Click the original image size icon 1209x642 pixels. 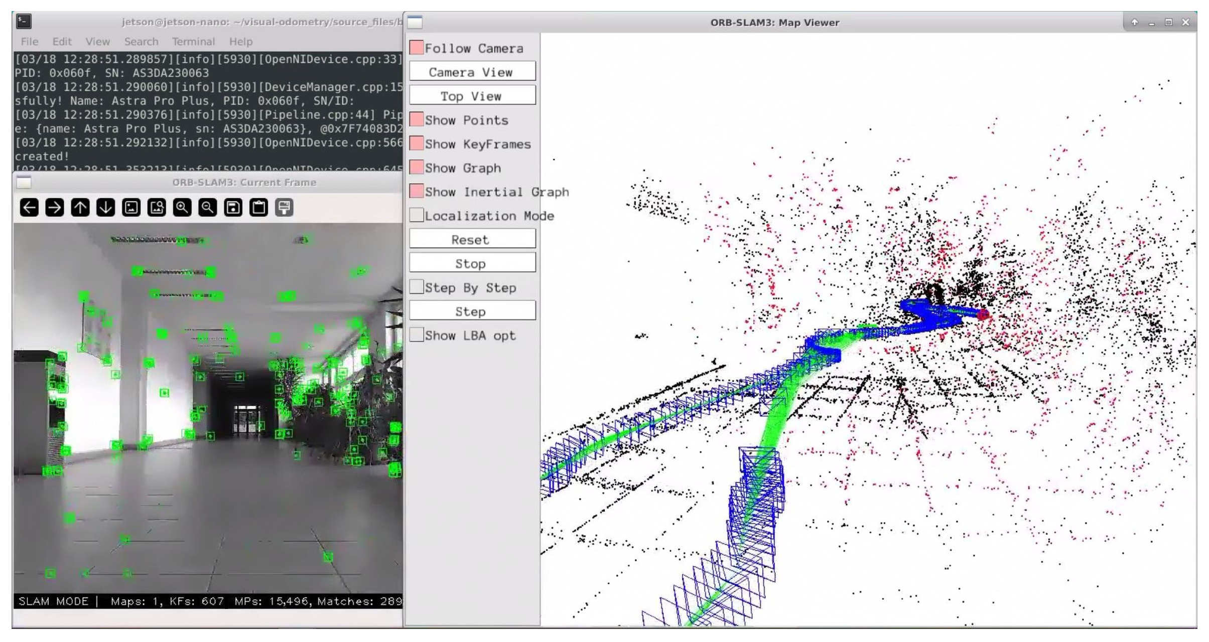pos(131,208)
